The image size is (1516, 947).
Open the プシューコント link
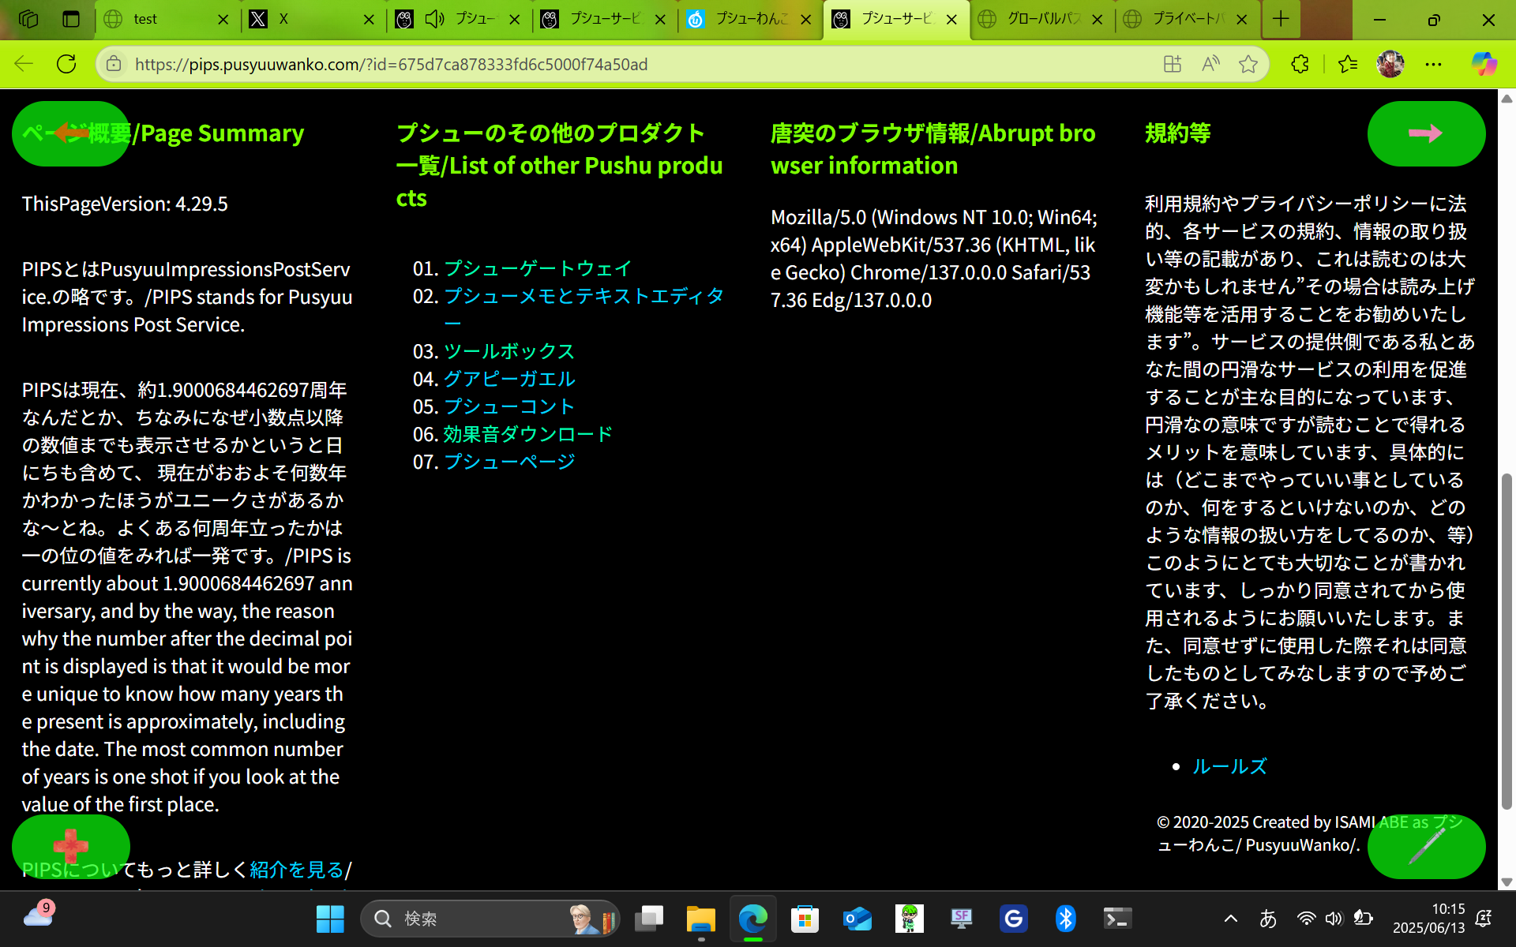(x=509, y=406)
